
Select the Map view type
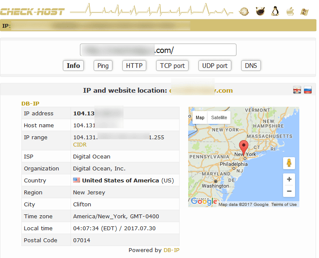pos(200,117)
